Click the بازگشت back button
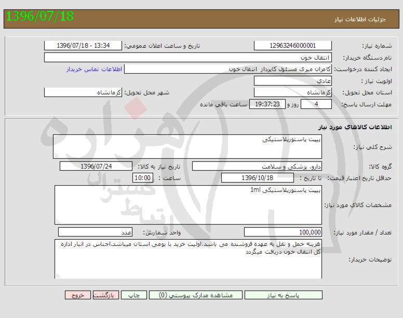 [105, 295]
